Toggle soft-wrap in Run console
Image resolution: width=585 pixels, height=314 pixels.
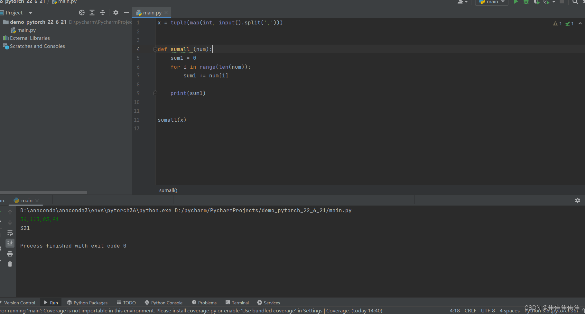pyautogui.click(x=10, y=233)
